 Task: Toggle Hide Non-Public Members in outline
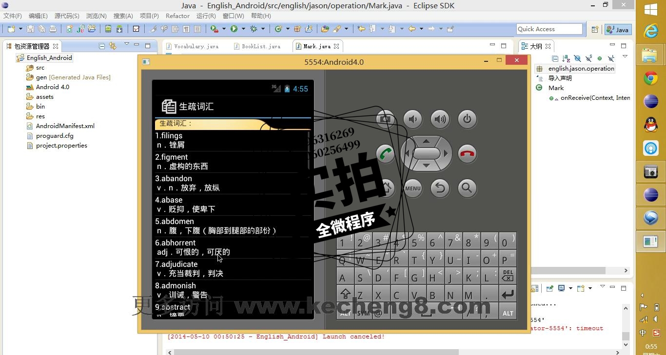pyautogui.click(x=600, y=59)
